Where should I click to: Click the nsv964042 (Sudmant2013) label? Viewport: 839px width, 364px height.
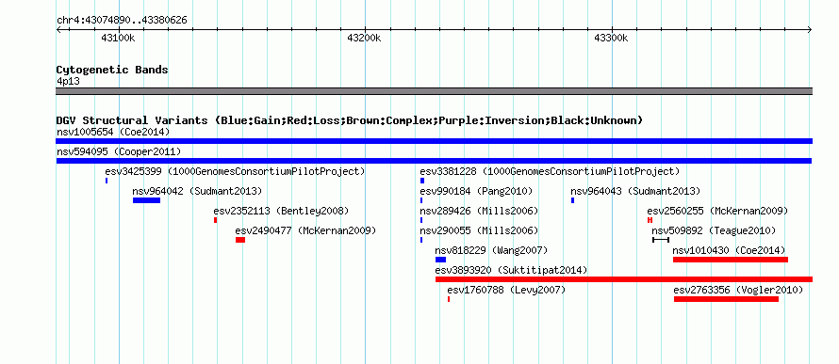tap(197, 191)
